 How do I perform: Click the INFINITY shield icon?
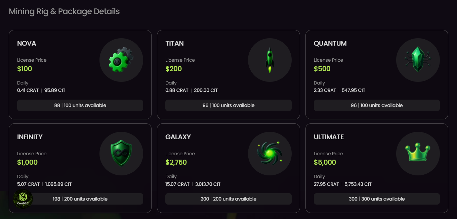point(121,154)
